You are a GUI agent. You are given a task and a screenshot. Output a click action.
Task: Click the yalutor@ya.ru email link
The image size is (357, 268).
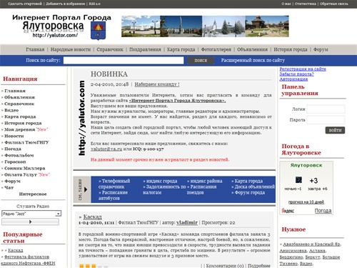point(106,149)
